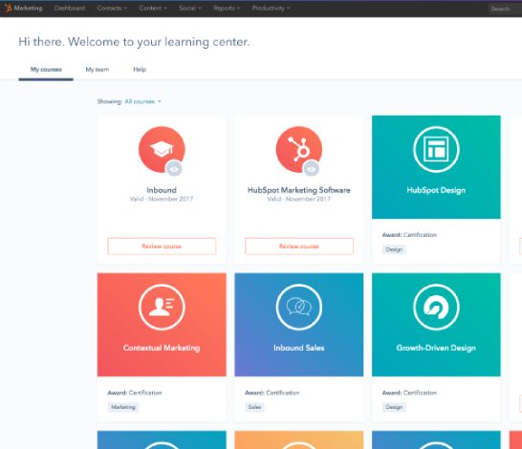Click the Marketing tag under Contextual Marketing
This screenshot has height=449, width=522.
[123, 407]
